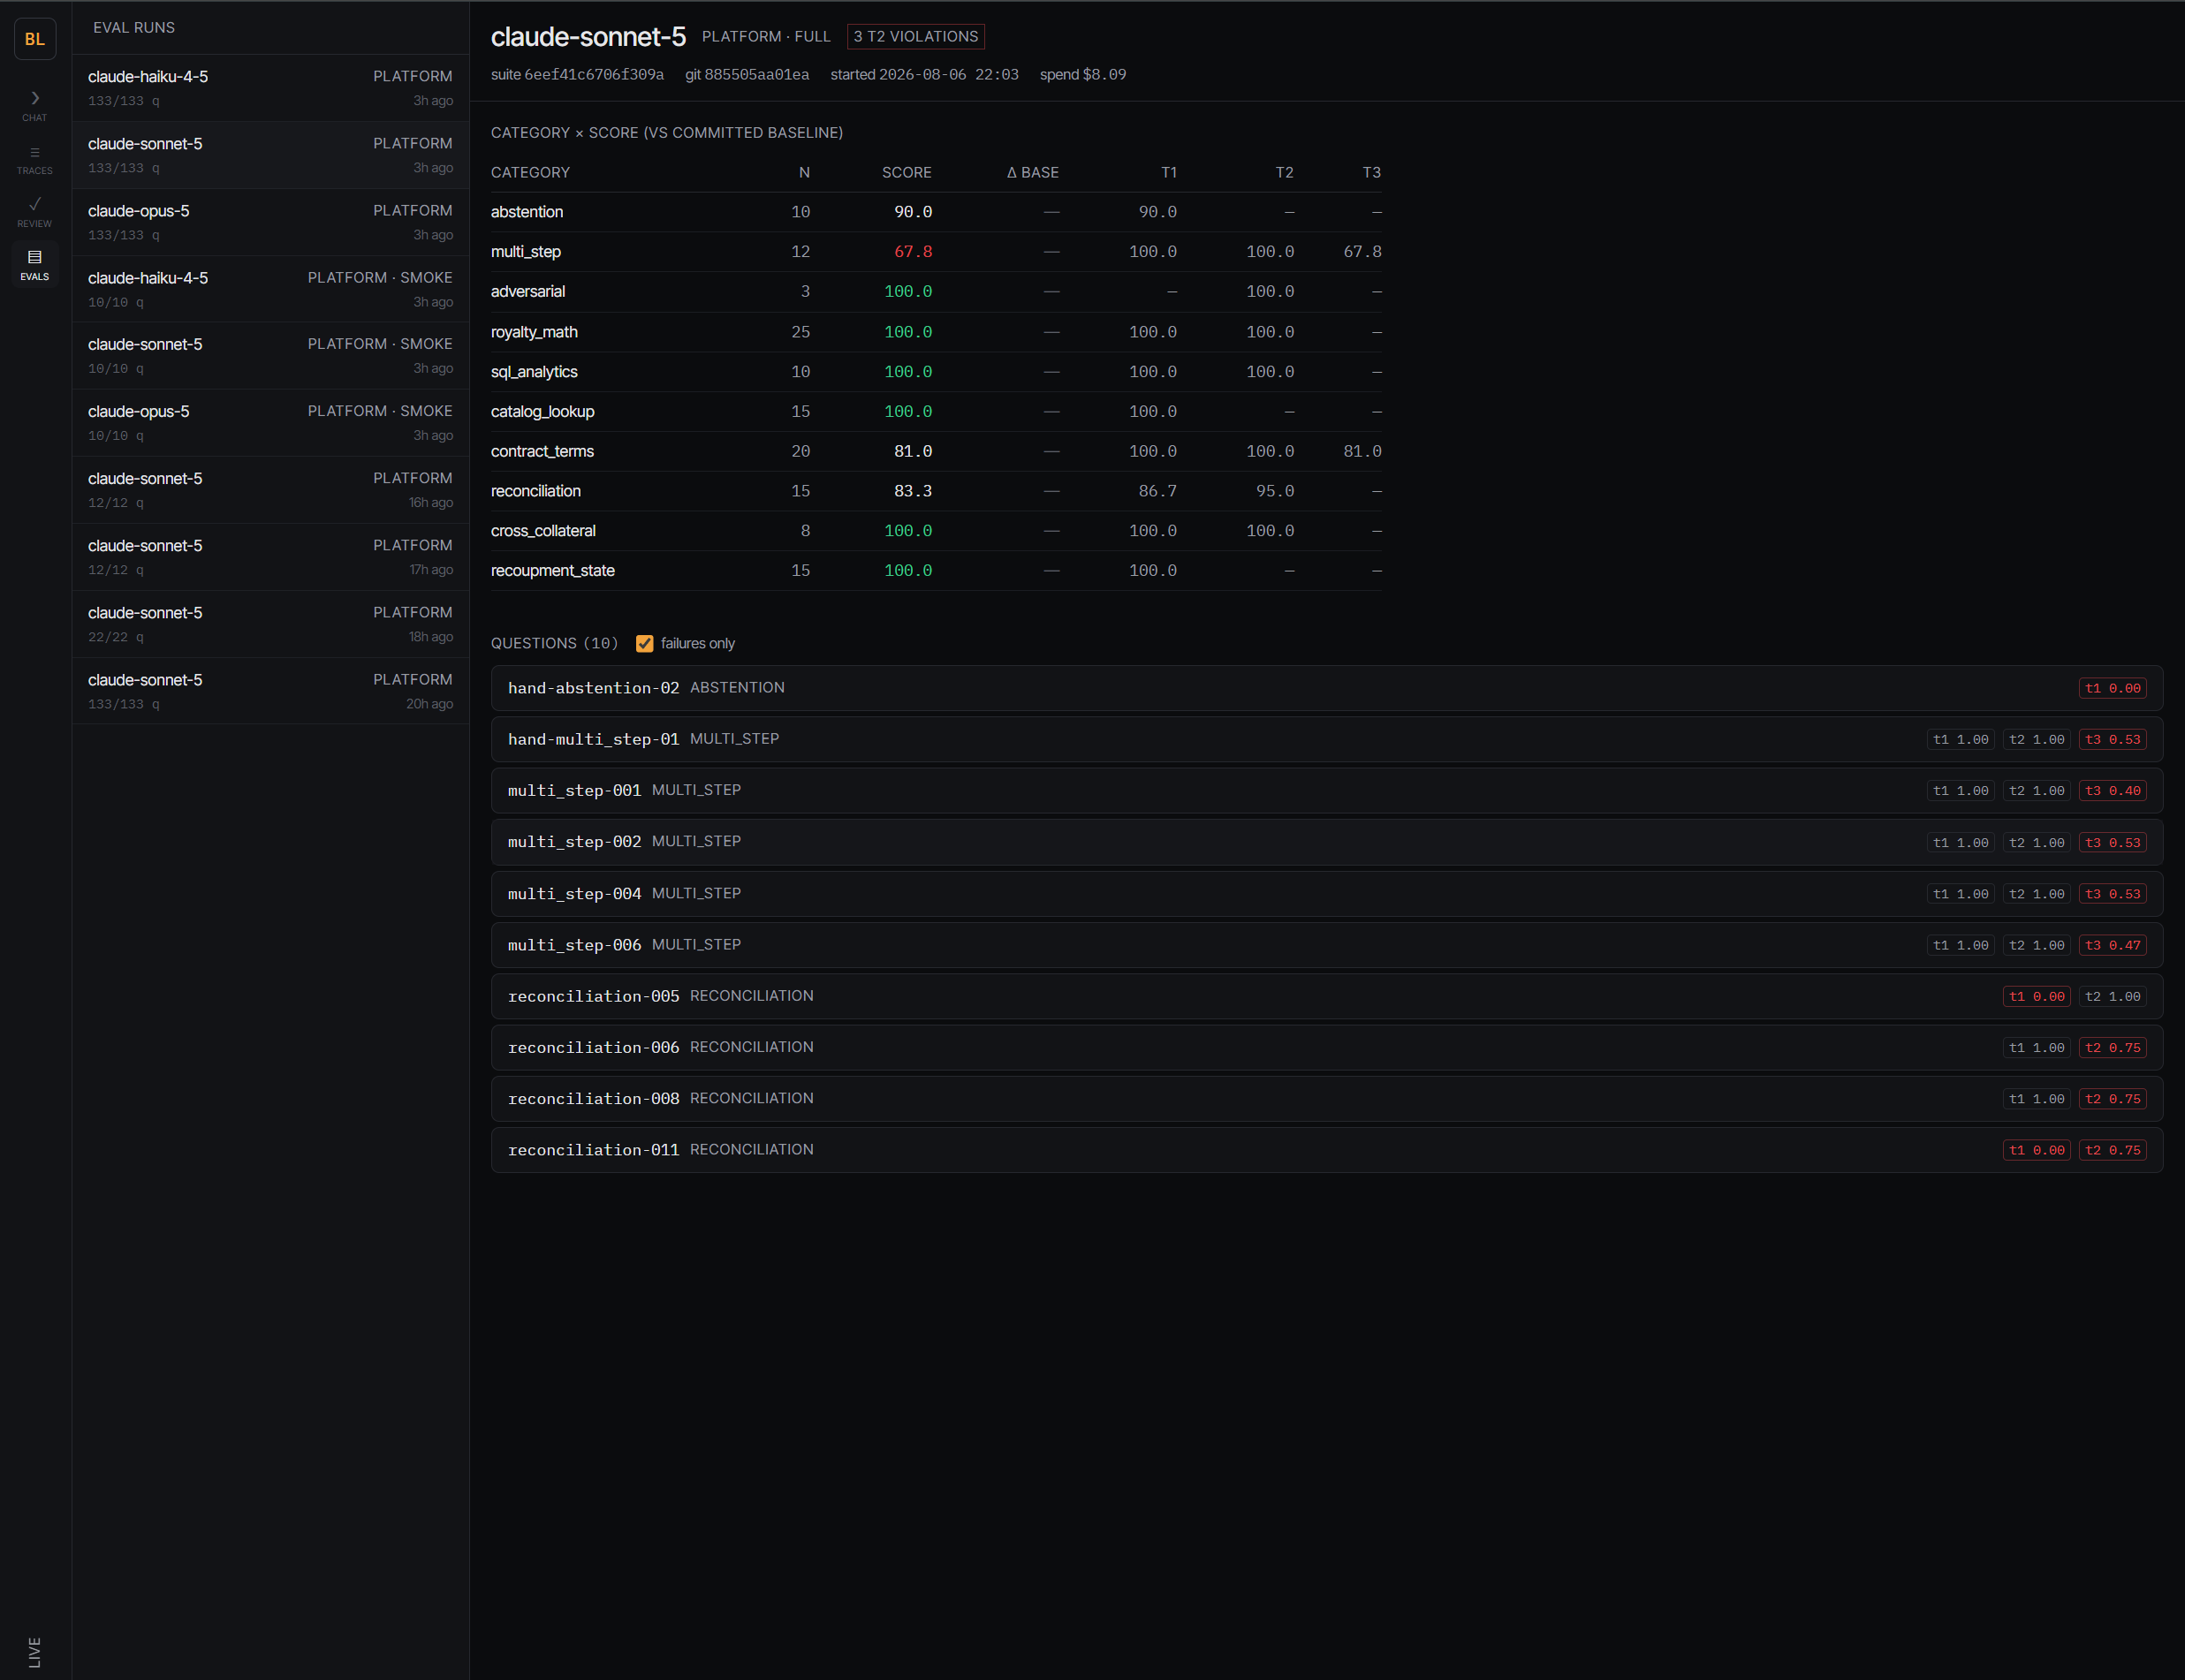Select the royalty_math category row
This screenshot has height=1680, width=2185.
click(x=936, y=332)
